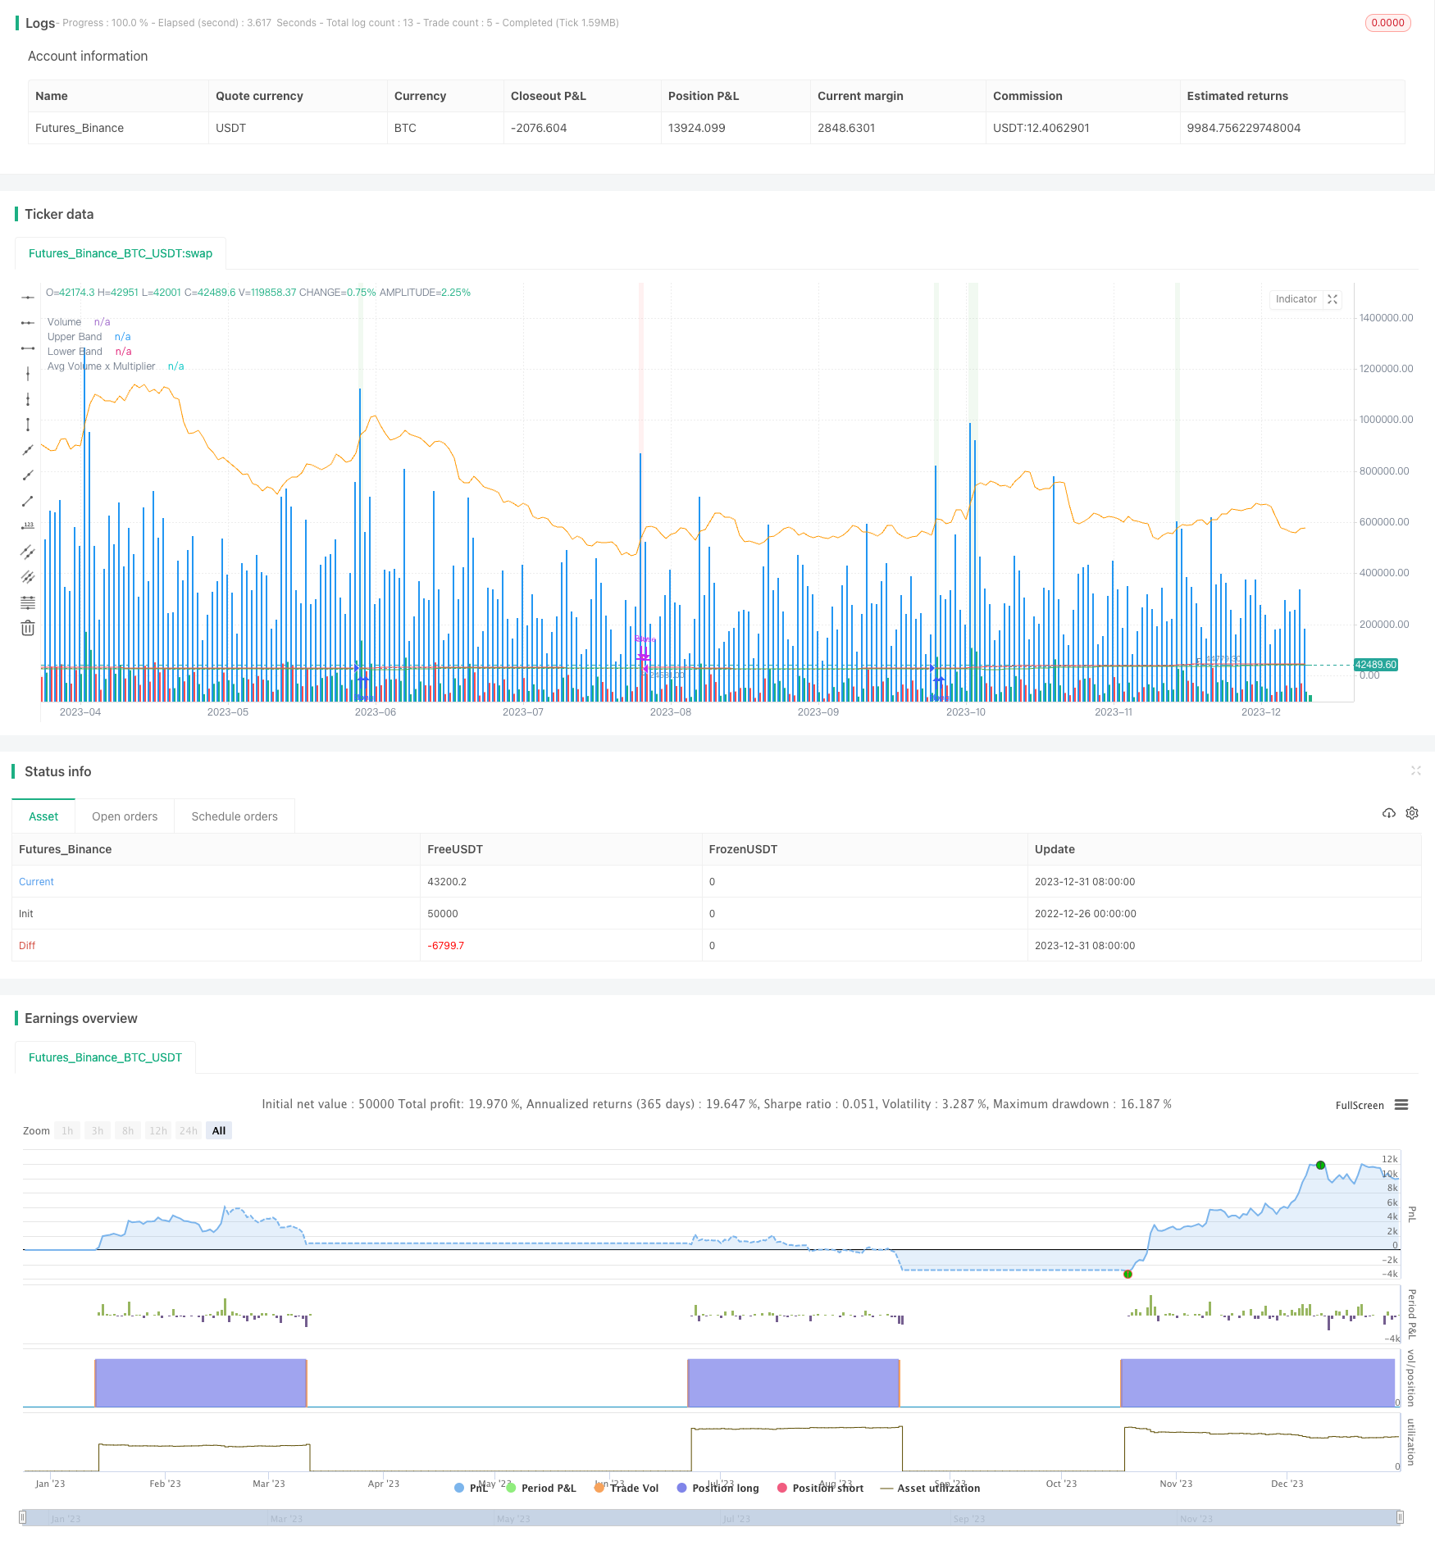Select the horizontal straight line drawing tool
The height and width of the screenshot is (1550, 1435).
tap(28, 297)
